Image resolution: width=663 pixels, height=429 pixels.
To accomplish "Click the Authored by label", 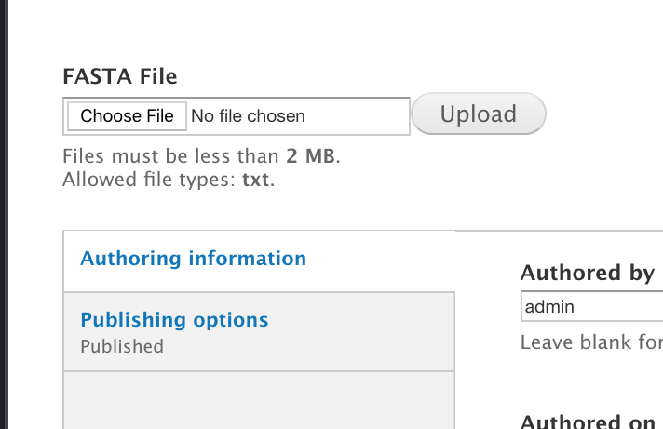I will coord(588,273).
